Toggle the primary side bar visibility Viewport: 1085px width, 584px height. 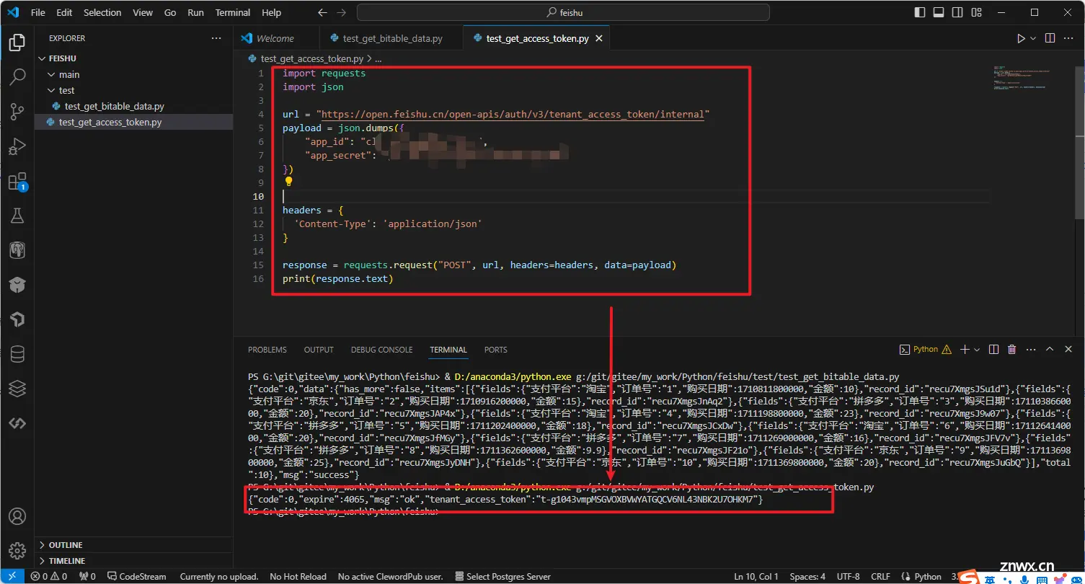tap(919, 12)
